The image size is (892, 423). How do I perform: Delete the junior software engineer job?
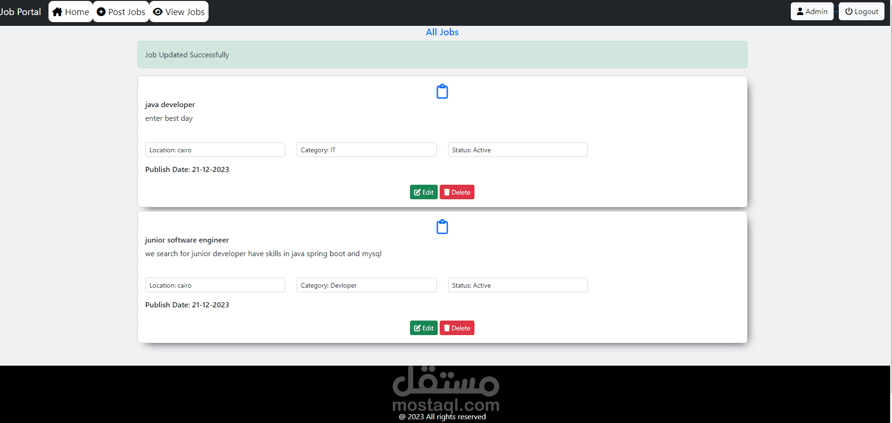[457, 328]
